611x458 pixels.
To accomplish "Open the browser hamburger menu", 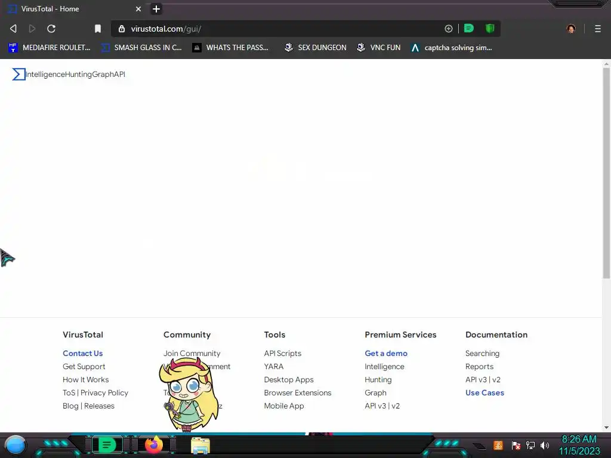I will (x=598, y=29).
